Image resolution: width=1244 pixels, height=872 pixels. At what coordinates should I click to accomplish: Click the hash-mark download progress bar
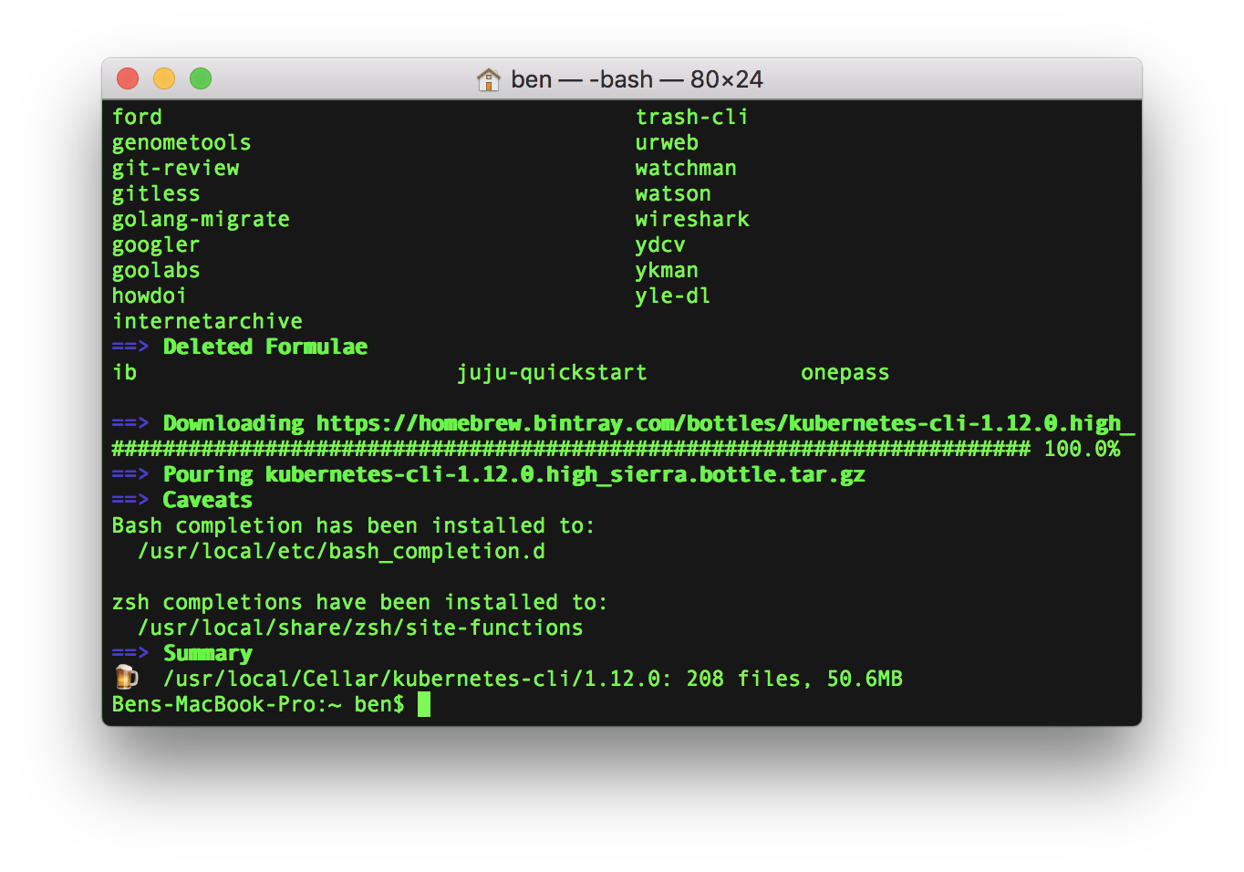[571, 449]
